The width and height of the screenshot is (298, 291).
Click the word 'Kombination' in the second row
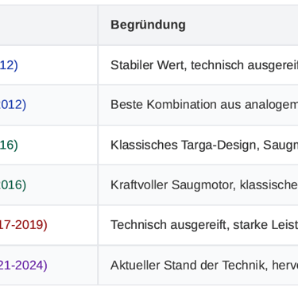point(182,105)
